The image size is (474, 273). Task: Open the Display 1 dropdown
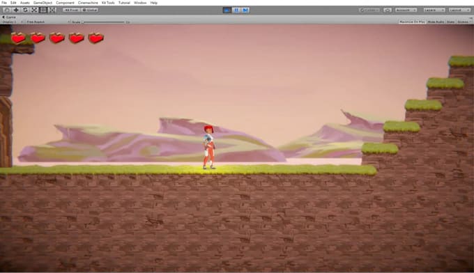pyautogui.click(x=12, y=22)
